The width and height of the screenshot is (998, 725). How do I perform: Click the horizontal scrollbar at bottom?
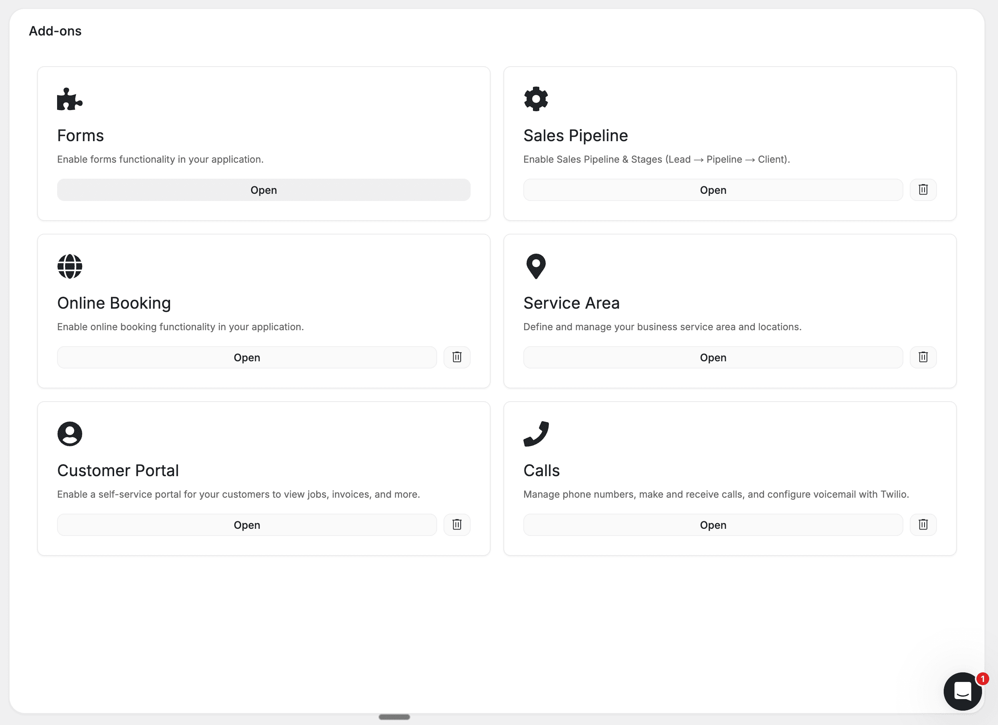pos(394,717)
